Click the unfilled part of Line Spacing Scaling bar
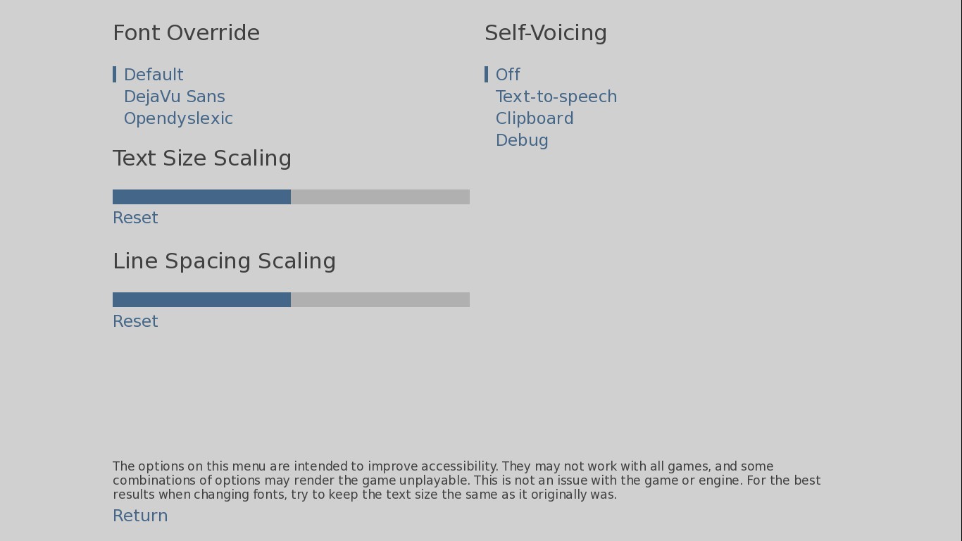Image resolution: width=962 pixels, height=541 pixels. tap(380, 300)
